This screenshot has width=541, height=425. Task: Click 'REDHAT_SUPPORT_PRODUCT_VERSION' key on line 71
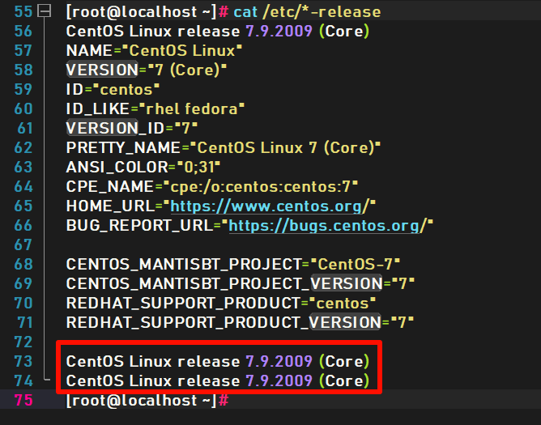(x=224, y=323)
